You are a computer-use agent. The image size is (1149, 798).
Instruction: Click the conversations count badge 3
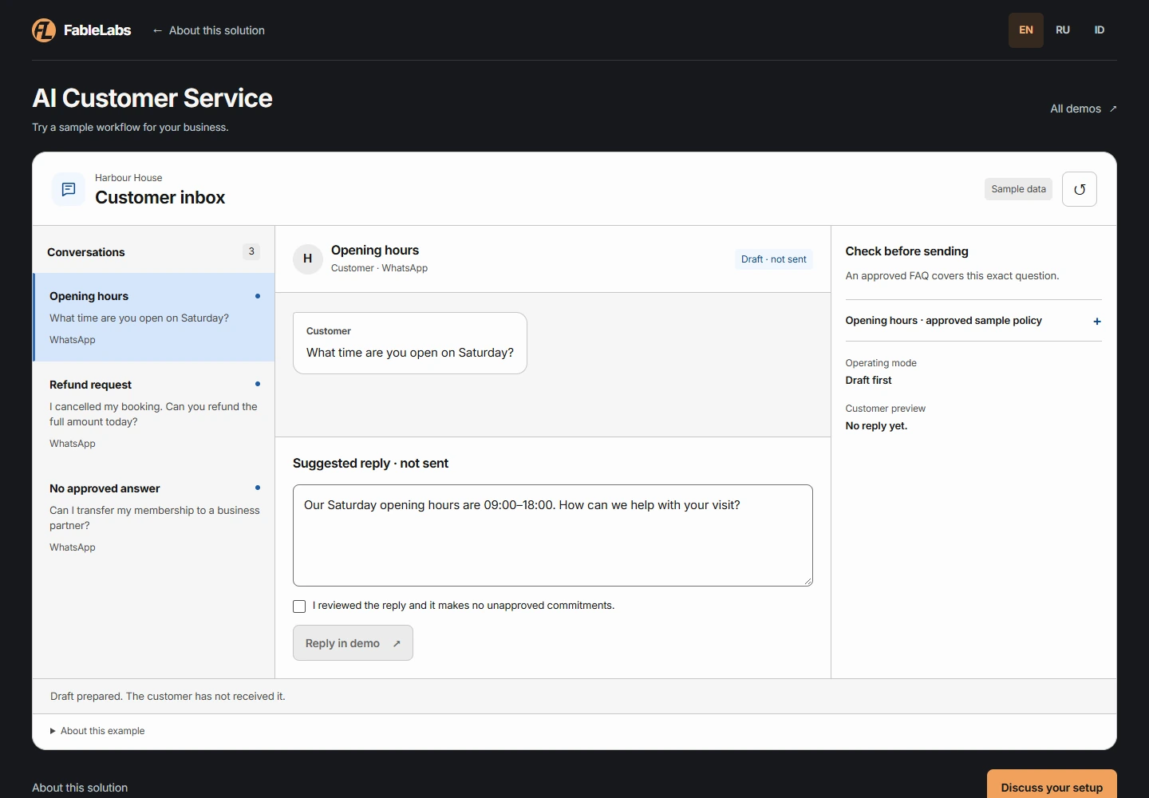point(251,251)
